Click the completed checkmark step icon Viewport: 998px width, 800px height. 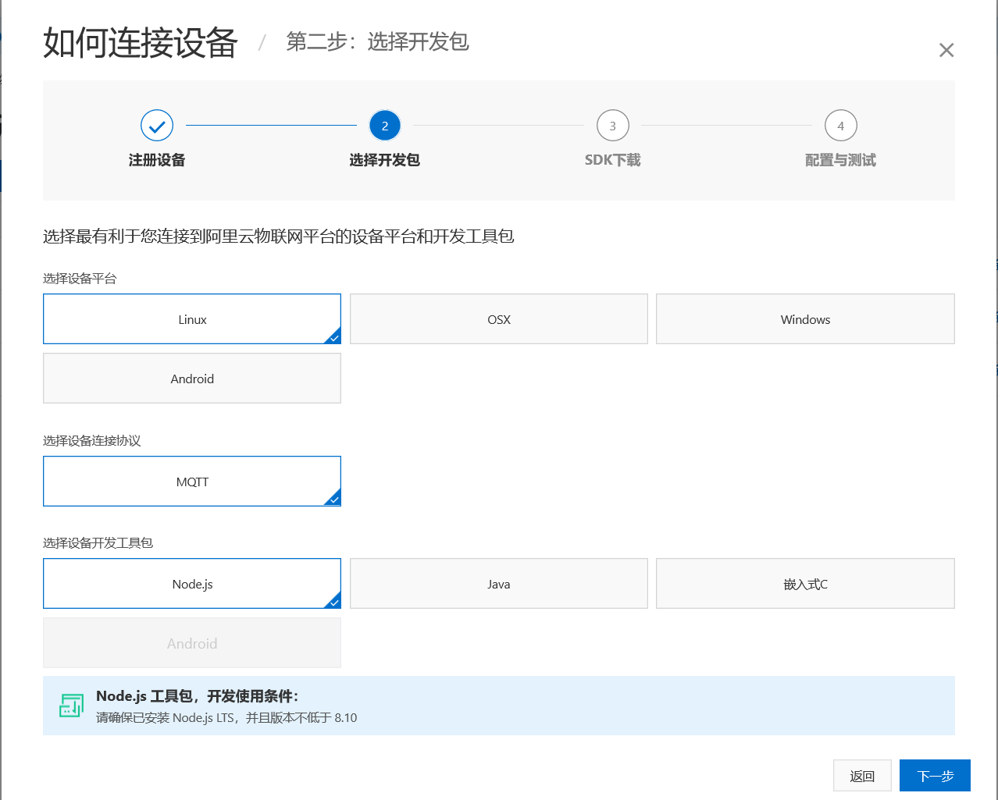[157, 126]
